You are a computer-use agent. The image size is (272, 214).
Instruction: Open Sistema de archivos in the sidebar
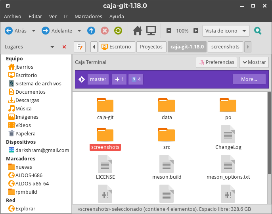coord(36,83)
